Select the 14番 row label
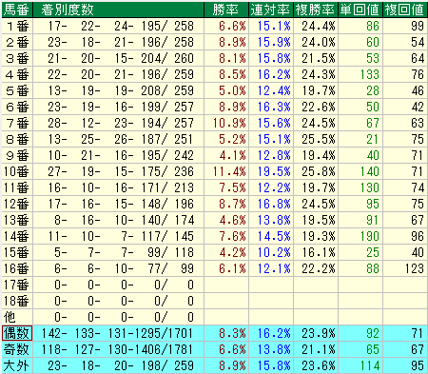Image resolution: width=428 pixels, height=374 pixels. coord(17,236)
